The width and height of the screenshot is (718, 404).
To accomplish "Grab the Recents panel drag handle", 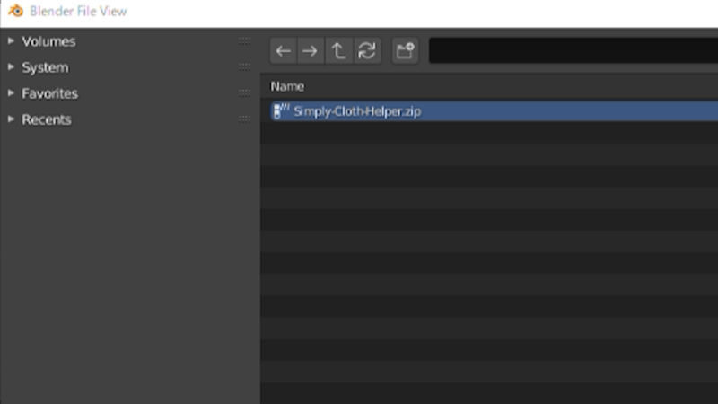I will click(x=244, y=119).
